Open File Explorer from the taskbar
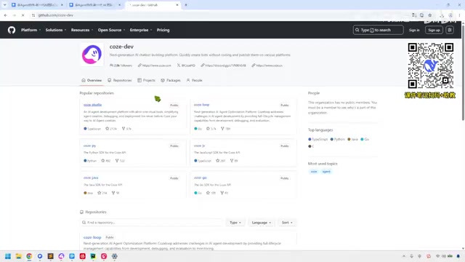 pos(18,256)
